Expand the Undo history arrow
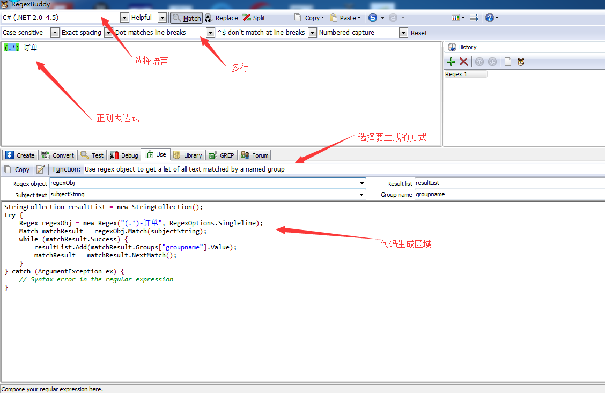This screenshot has height=394, width=605. pyautogui.click(x=383, y=18)
